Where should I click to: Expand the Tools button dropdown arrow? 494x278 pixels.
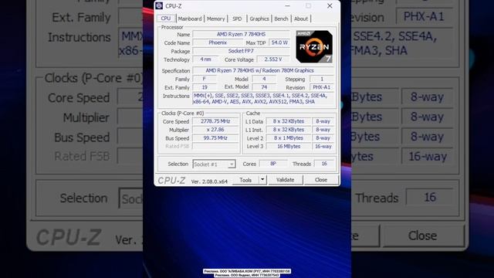click(x=262, y=180)
